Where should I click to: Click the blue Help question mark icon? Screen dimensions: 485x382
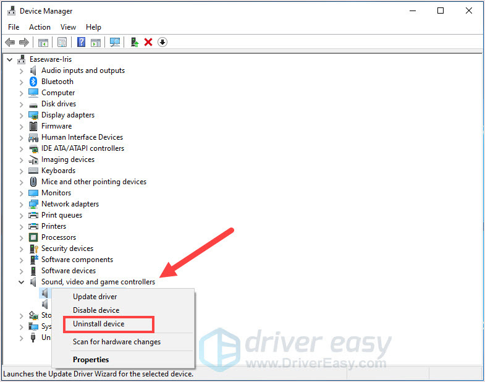click(x=81, y=42)
